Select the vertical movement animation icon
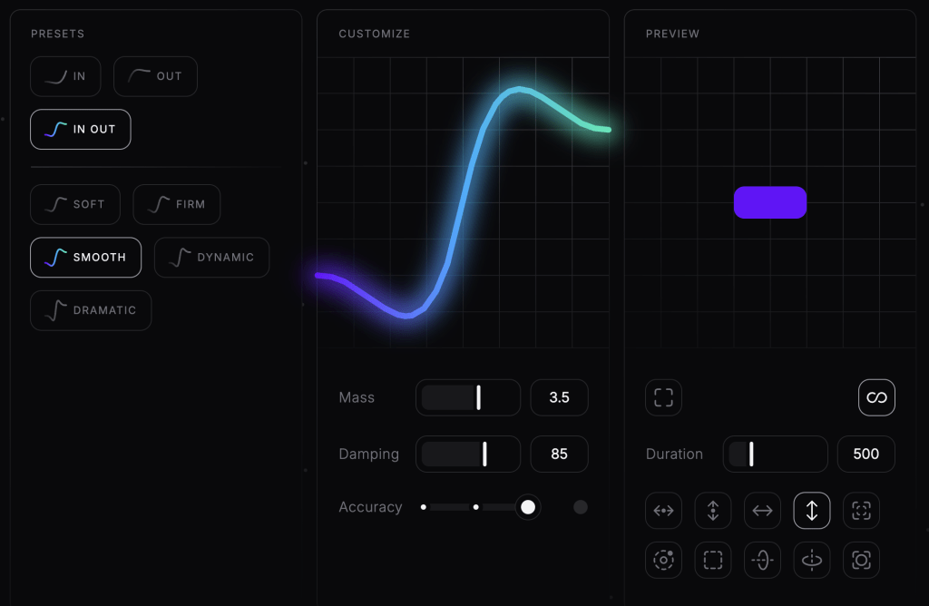Screen dimensions: 929x606 [712, 511]
